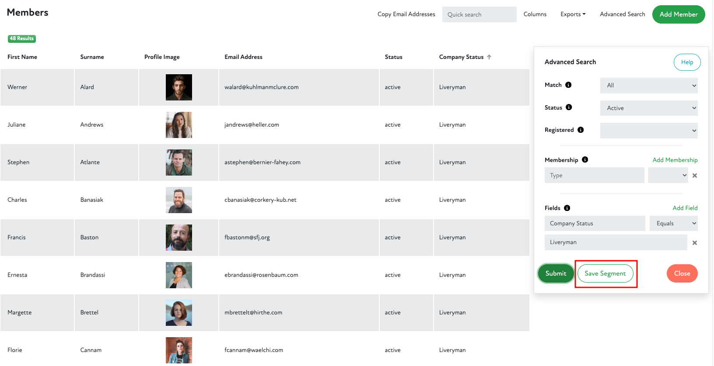The width and height of the screenshot is (714, 366).
Task: Open the Equals operator dropdown
Action: [x=673, y=224]
